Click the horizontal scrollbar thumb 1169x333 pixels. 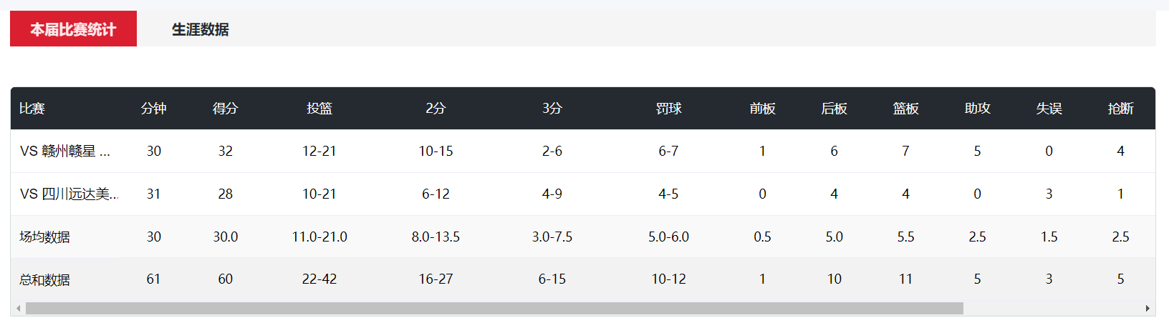coord(494,309)
